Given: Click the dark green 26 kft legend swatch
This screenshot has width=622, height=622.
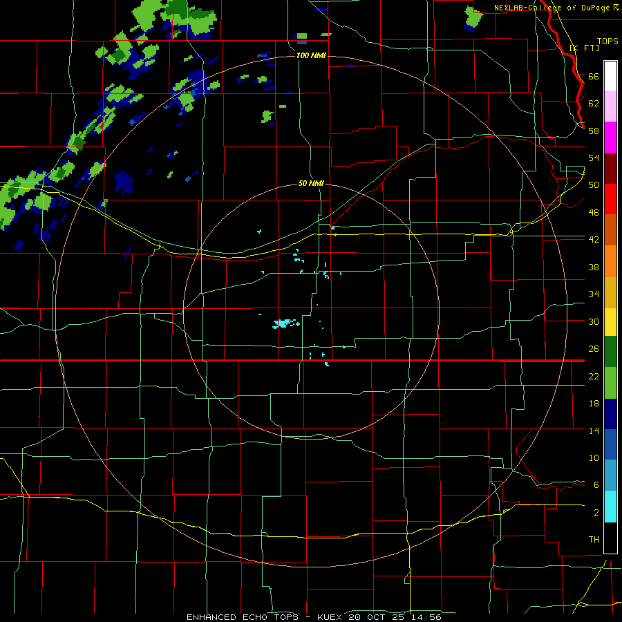Looking at the screenshot, I should 610,352.
